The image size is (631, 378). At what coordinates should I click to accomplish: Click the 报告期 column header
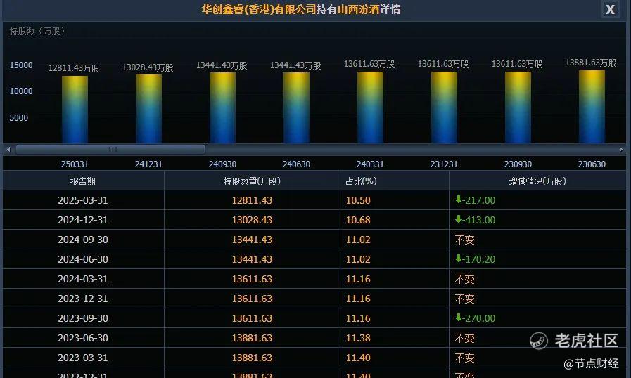[x=83, y=181]
